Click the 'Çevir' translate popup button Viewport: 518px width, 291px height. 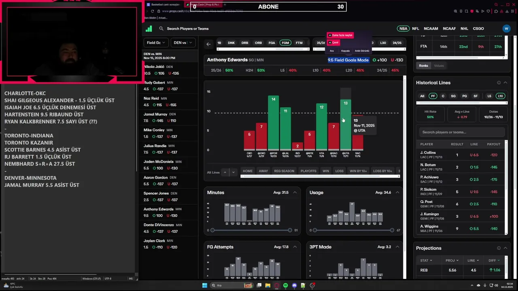(x=334, y=42)
